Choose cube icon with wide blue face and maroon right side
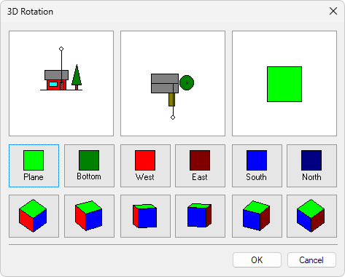345x277 pixels. (257, 216)
